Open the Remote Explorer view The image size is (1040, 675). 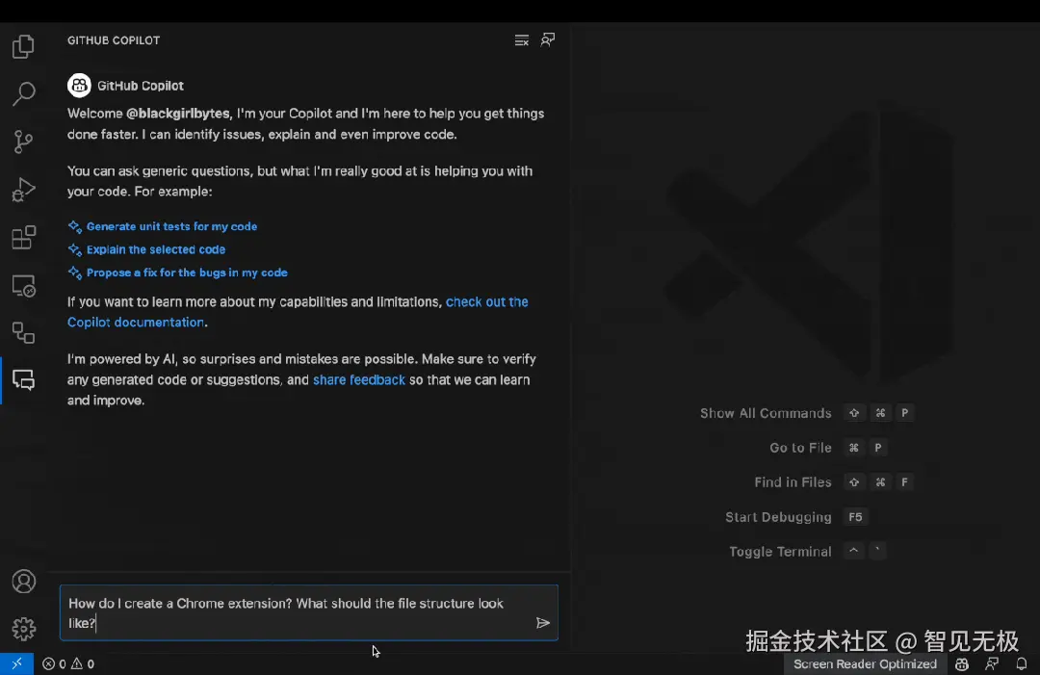pos(23,286)
